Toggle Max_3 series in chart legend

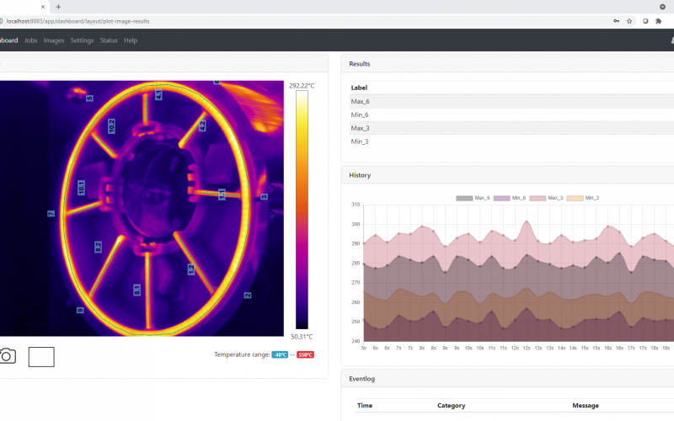[546, 198]
